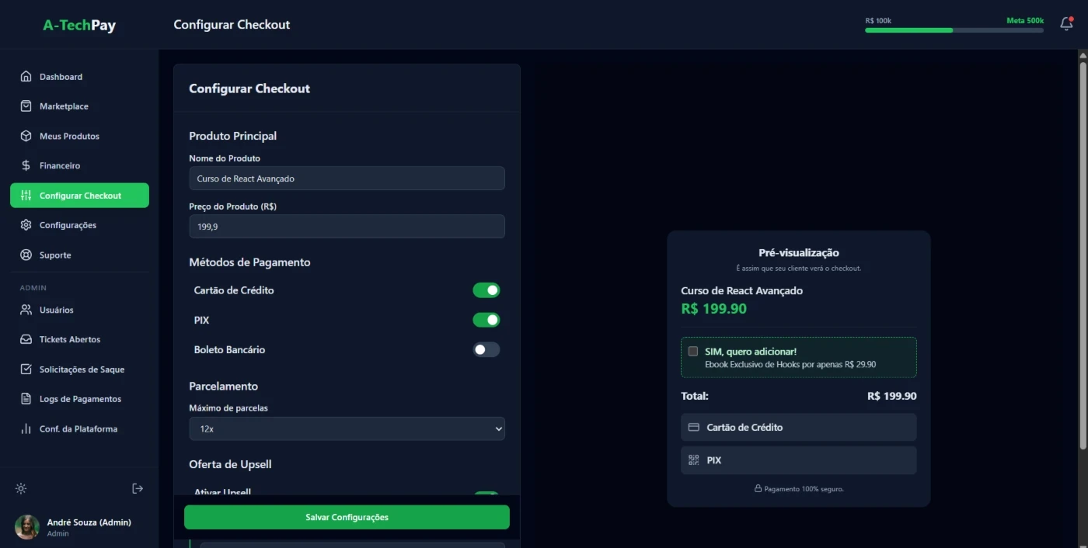The image size is (1088, 548).
Task: Click the R$ 100k goal progress bar
Action: coord(954,30)
